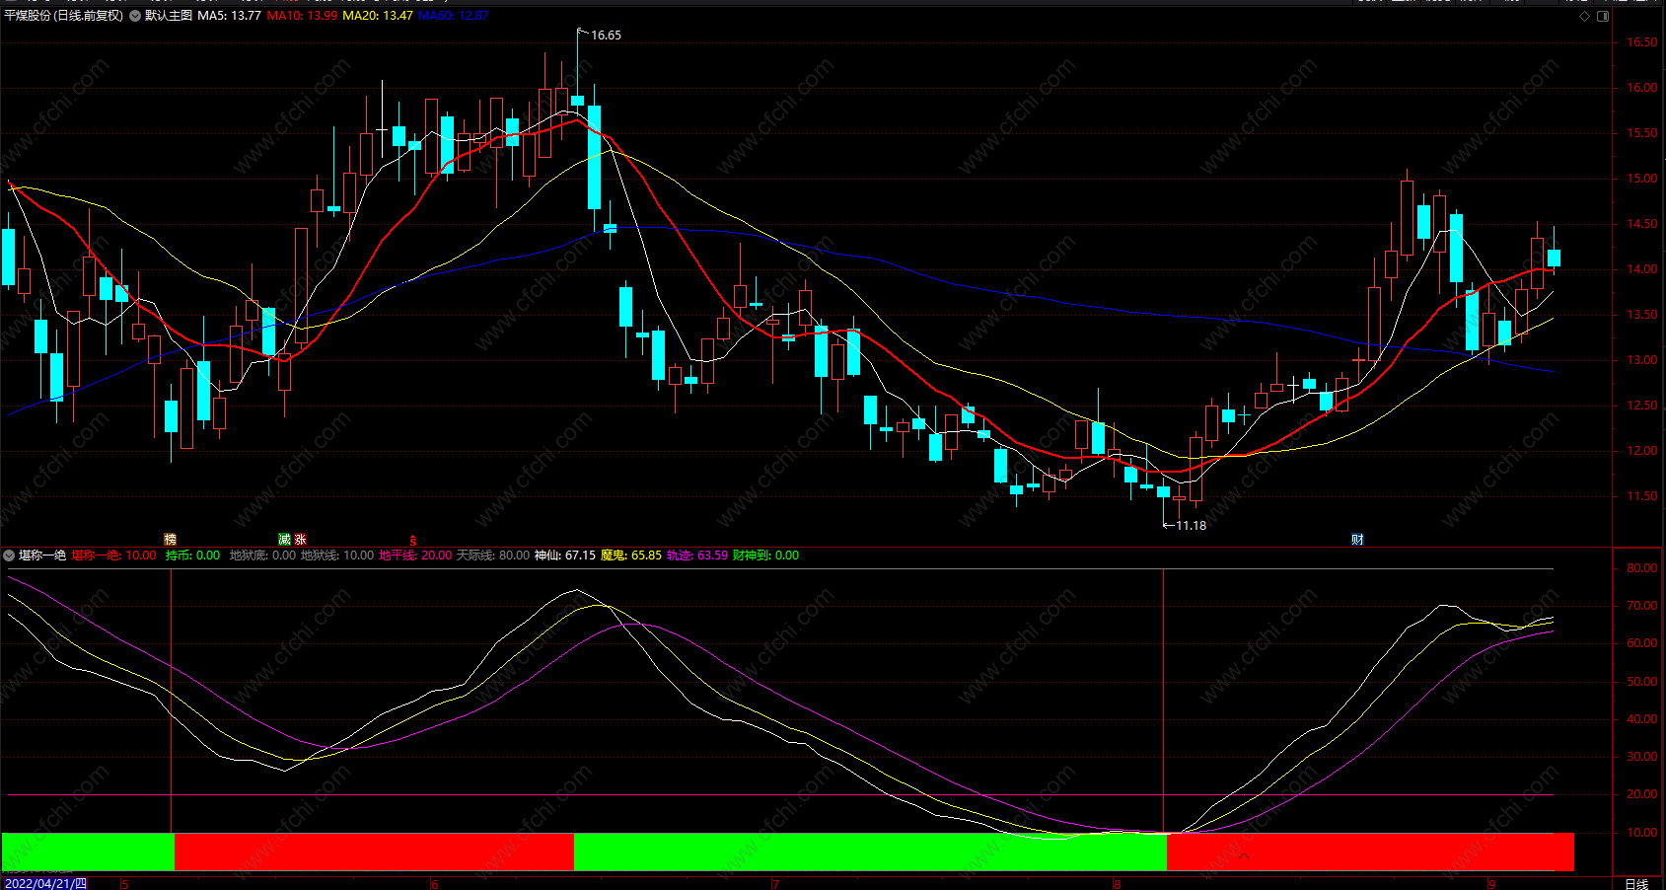Click the red 堪称一绝: 10.00 value
Viewport: 1666px width, 890px height.
tap(113, 556)
